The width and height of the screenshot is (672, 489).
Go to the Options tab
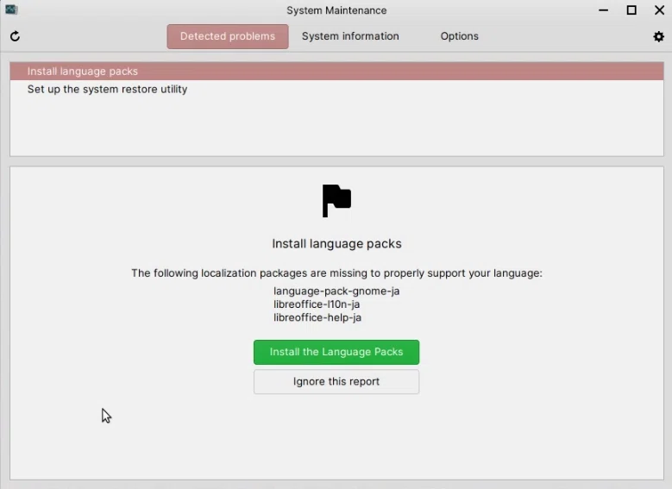click(x=460, y=36)
